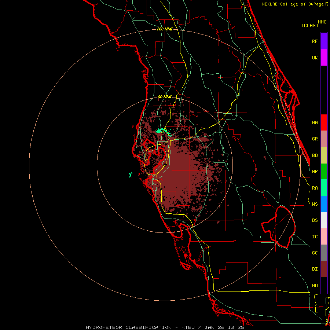Image resolution: width=330 pixels, height=330 pixels.
Task: Click the 'DS' legend label
Action: (315, 220)
